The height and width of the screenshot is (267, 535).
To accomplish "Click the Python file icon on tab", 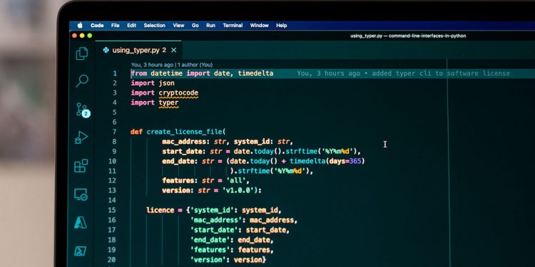I will 106,50.
